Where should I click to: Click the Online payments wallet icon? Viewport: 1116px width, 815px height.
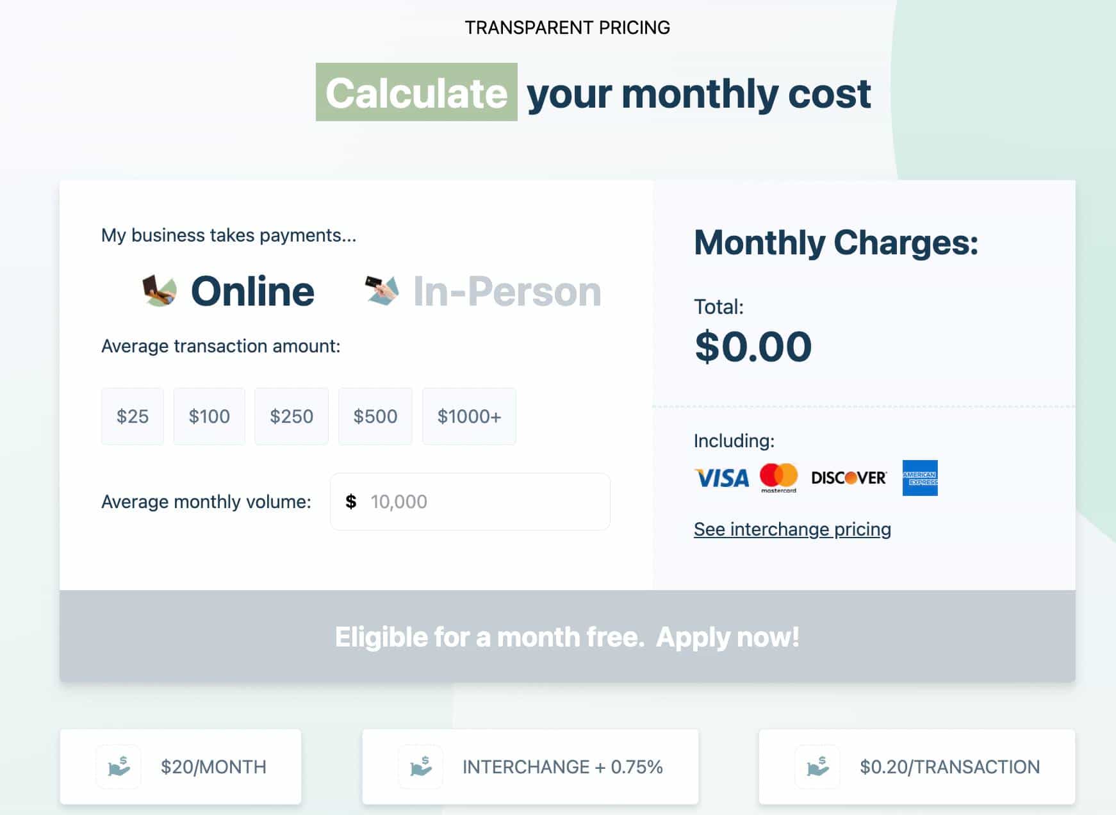click(159, 291)
